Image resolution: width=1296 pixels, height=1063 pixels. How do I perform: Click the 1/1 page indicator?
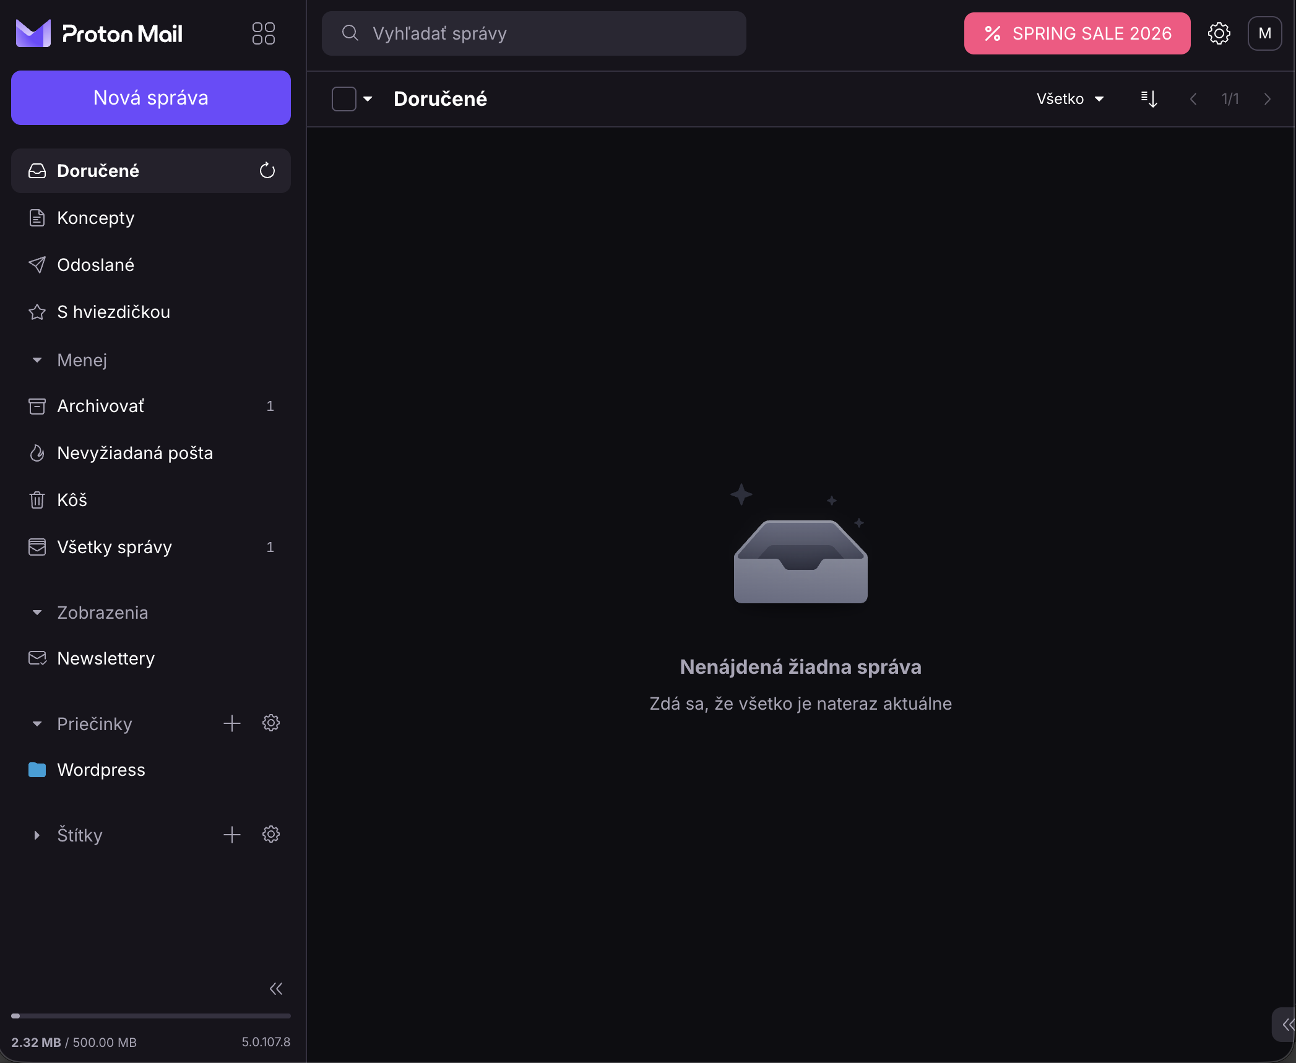click(x=1230, y=99)
